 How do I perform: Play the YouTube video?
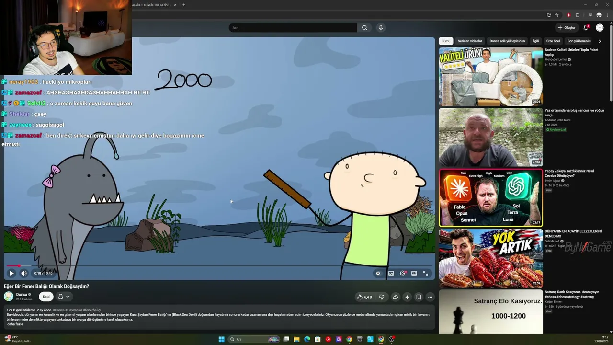pyautogui.click(x=11, y=273)
